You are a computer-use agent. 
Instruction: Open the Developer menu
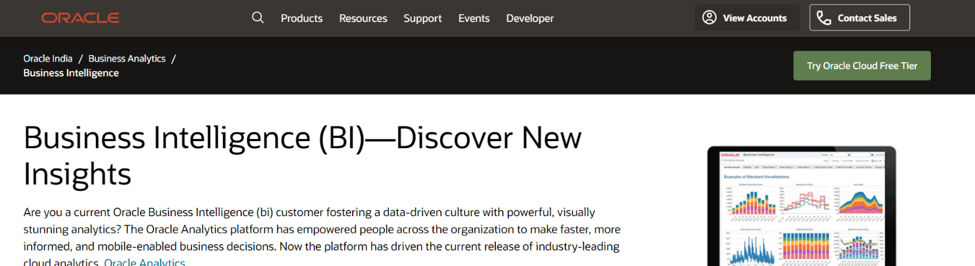click(x=530, y=18)
